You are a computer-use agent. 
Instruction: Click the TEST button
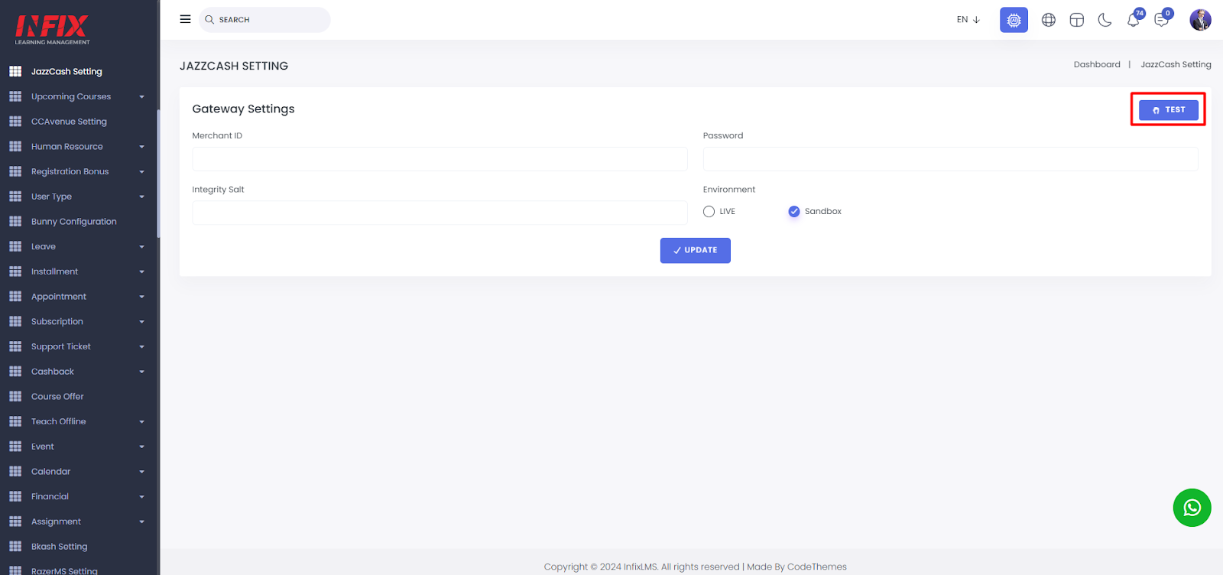pos(1168,110)
